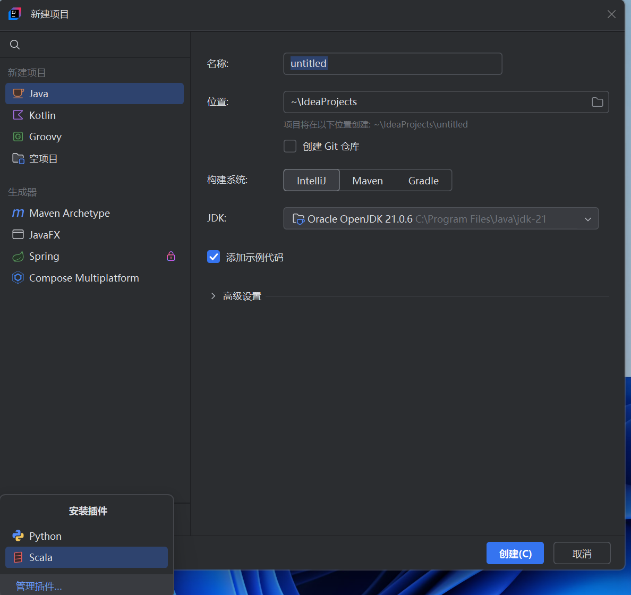Click the Compose Multiplatform hexagon icon
The height and width of the screenshot is (595, 631).
point(18,278)
